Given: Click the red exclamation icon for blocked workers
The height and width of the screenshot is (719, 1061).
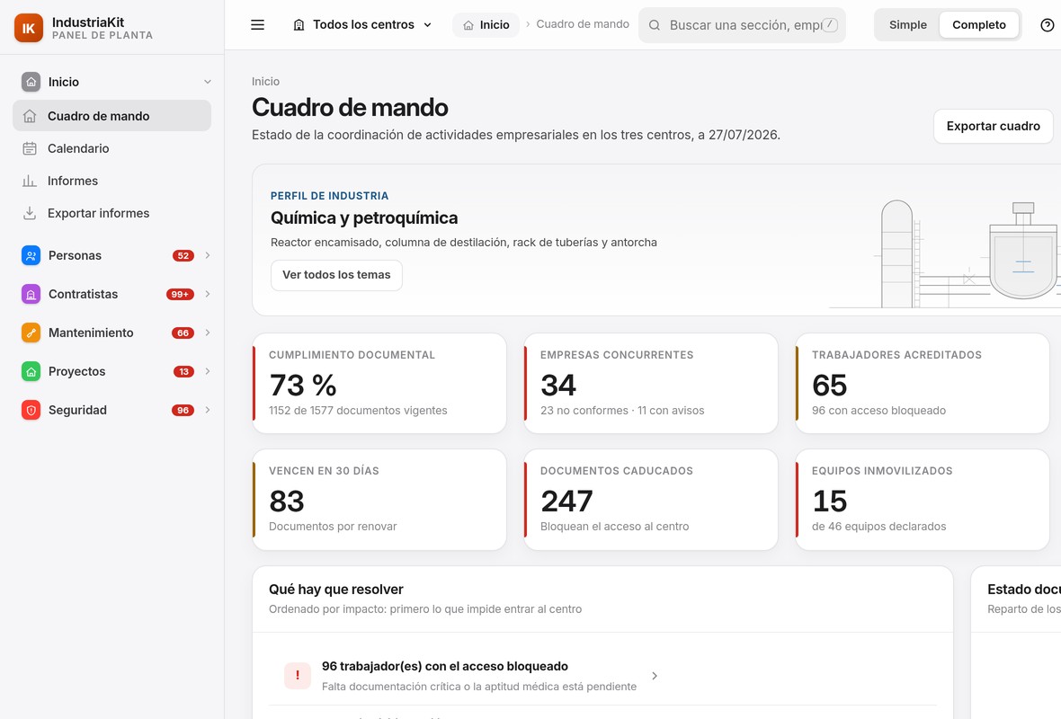Looking at the screenshot, I should (298, 675).
